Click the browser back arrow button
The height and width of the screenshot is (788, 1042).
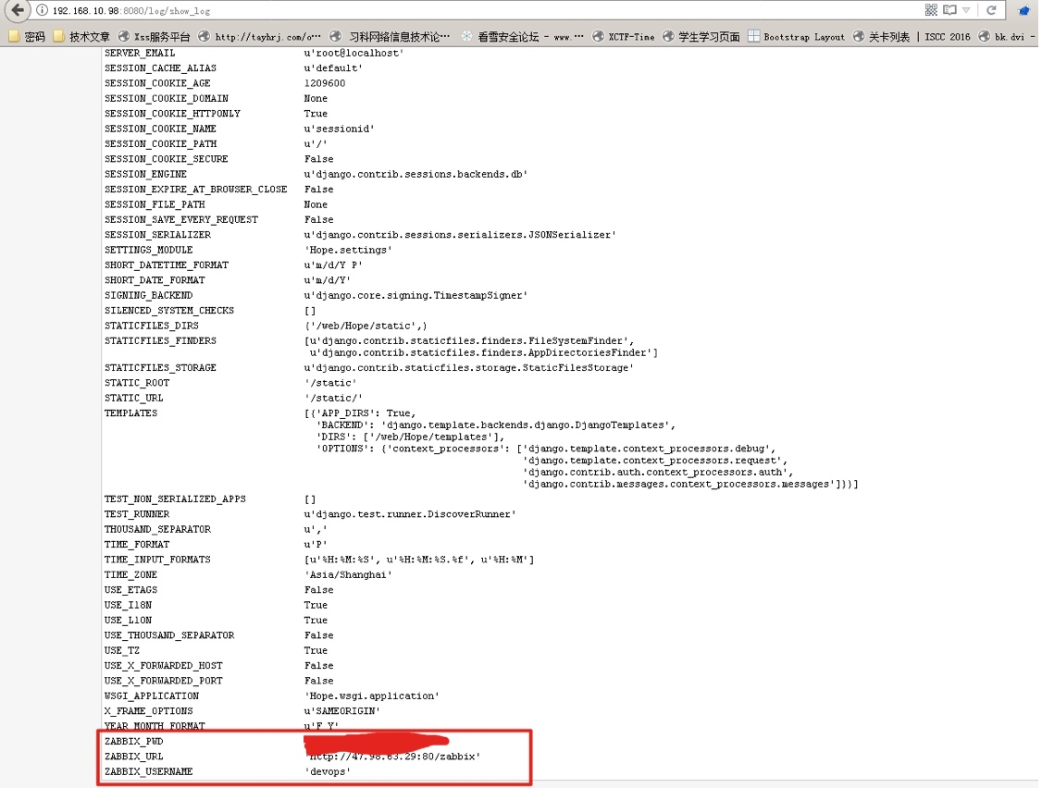click(x=17, y=10)
